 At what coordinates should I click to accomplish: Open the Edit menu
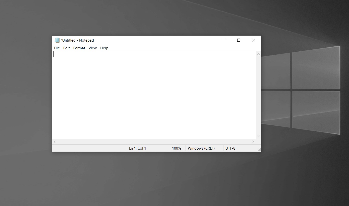coord(67,48)
